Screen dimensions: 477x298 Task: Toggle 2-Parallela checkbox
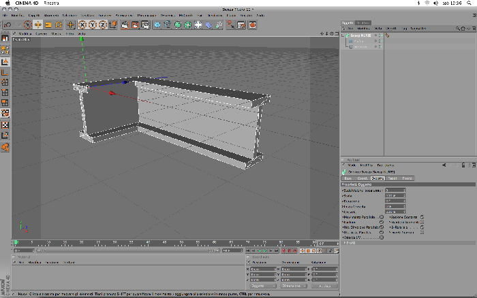[422, 227]
